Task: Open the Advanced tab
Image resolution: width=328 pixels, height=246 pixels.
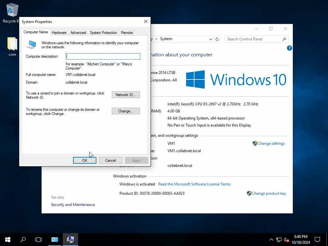Action: pos(78,33)
